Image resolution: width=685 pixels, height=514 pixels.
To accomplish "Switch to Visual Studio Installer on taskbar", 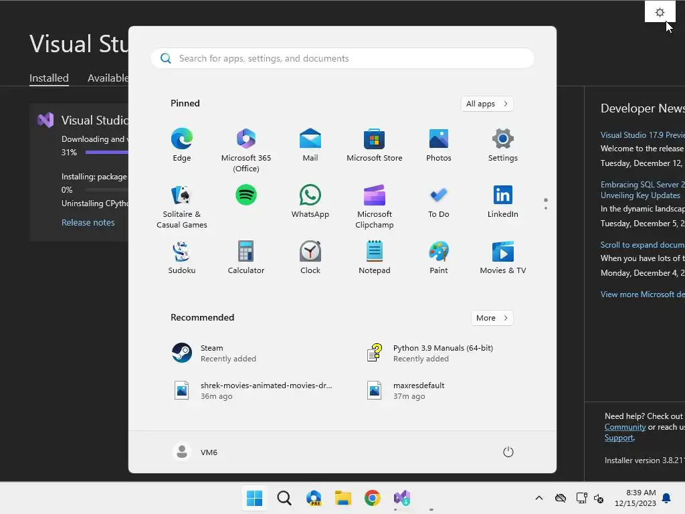I will coord(402,498).
